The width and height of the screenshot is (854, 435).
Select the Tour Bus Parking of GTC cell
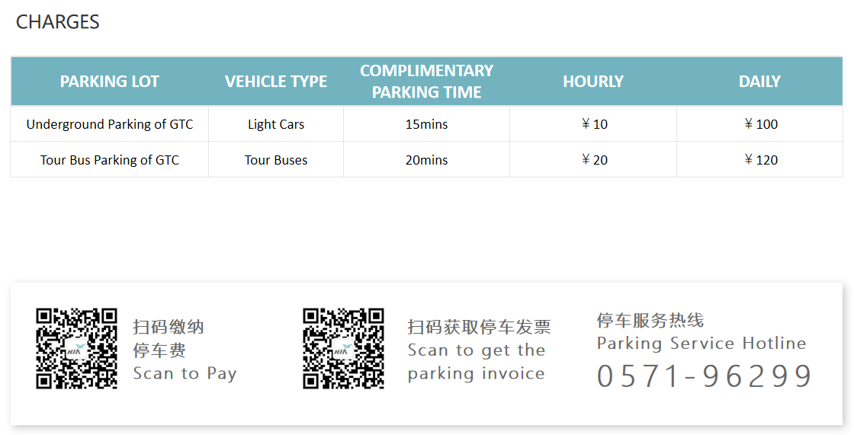click(x=110, y=160)
